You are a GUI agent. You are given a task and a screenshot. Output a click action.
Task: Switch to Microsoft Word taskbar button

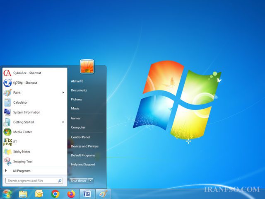(87, 194)
